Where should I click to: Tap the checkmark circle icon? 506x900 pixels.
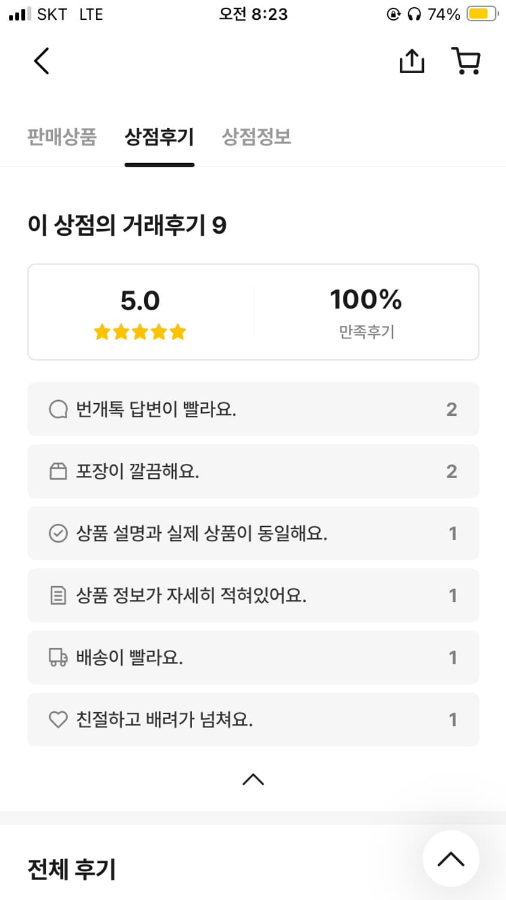[58, 533]
